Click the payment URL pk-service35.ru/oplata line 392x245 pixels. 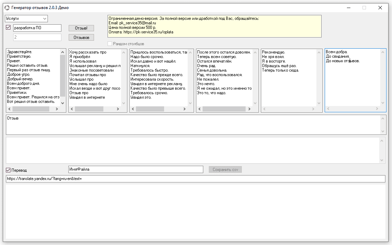click(141, 32)
